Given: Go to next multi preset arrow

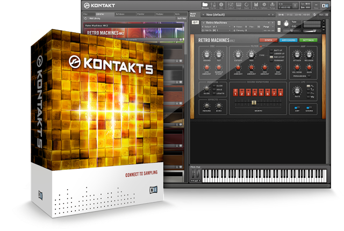Looking at the screenshot, I should click(x=273, y=15).
